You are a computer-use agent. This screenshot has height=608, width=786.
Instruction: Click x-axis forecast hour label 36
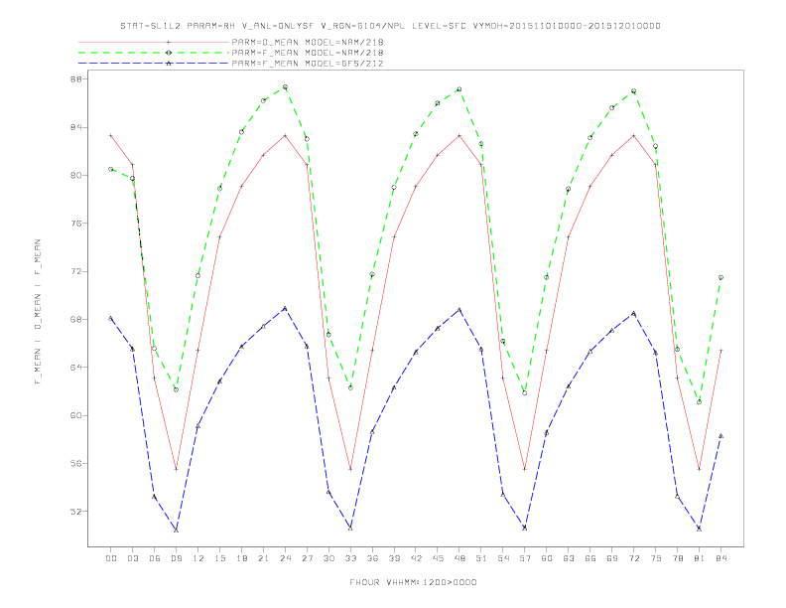[x=372, y=558]
